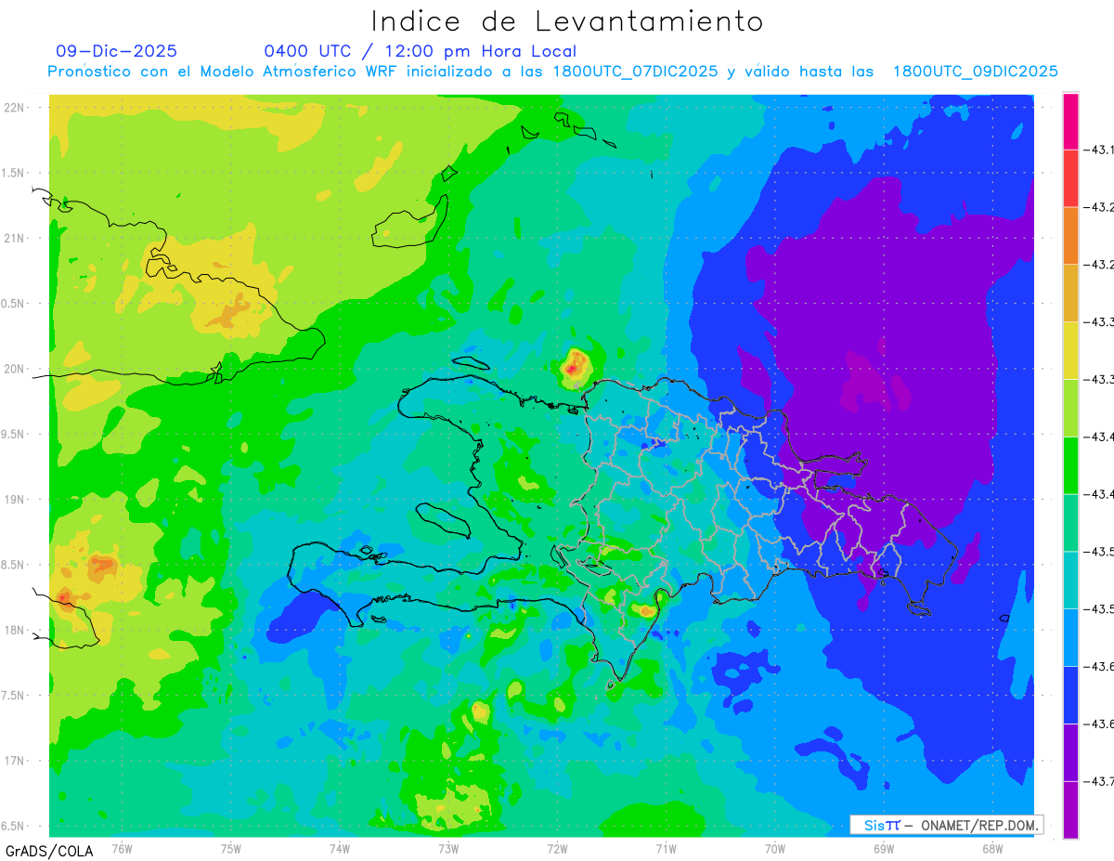The image size is (1114, 861).
Task: Click the '19N' latitude label
Action: tap(16, 500)
